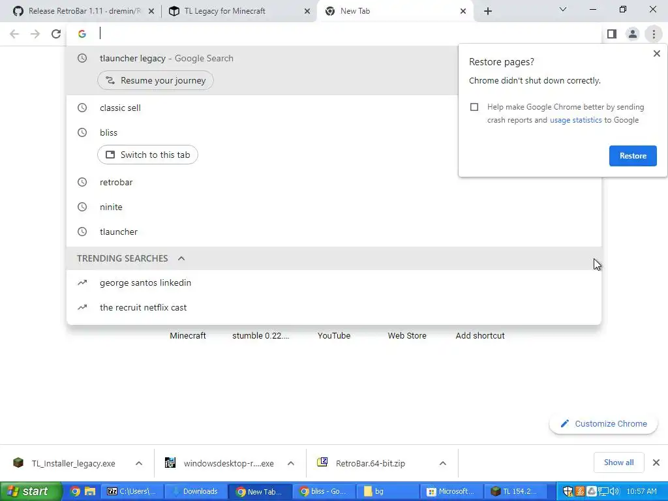Launch Chrome from quick launch icon

tap(75, 492)
